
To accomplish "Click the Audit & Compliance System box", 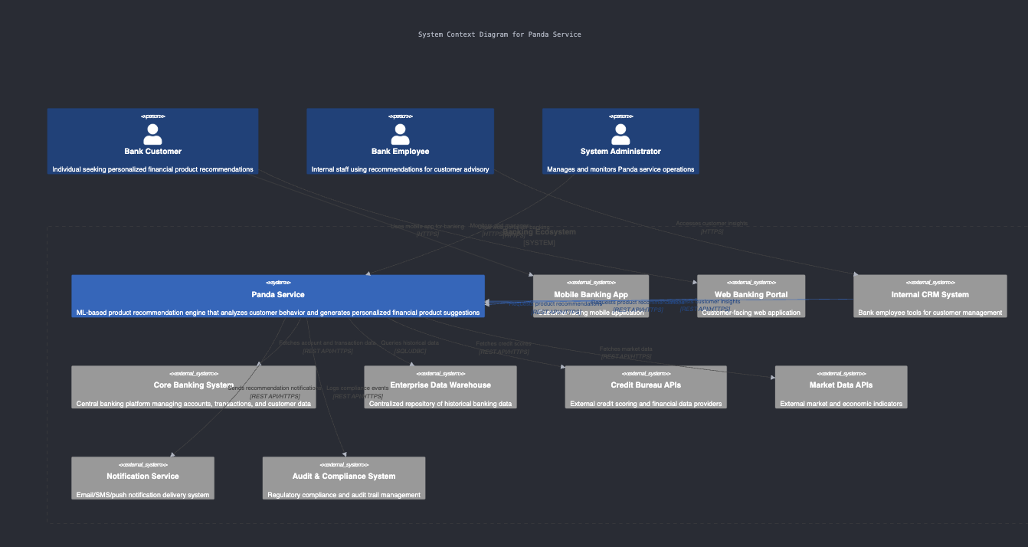I will (344, 478).
